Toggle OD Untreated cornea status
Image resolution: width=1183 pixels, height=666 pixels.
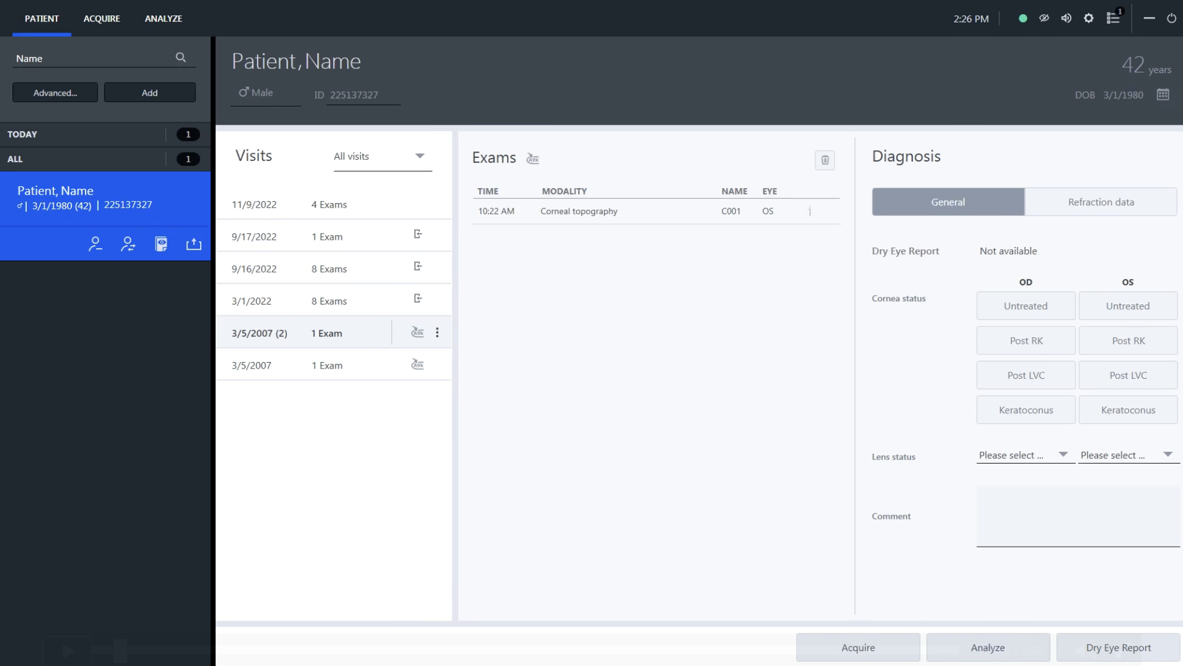click(x=1026, y=306)
